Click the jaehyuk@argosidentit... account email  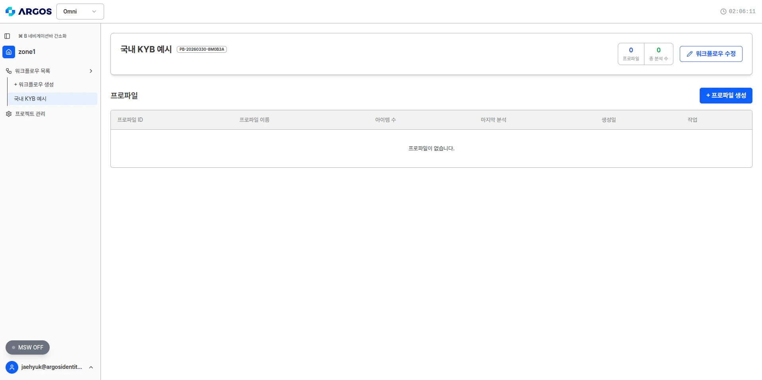(x=52, y=367)
